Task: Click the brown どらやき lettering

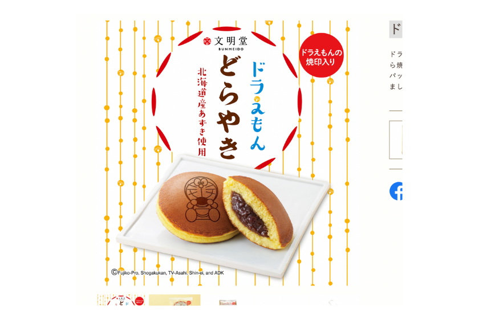Action: 229,107
